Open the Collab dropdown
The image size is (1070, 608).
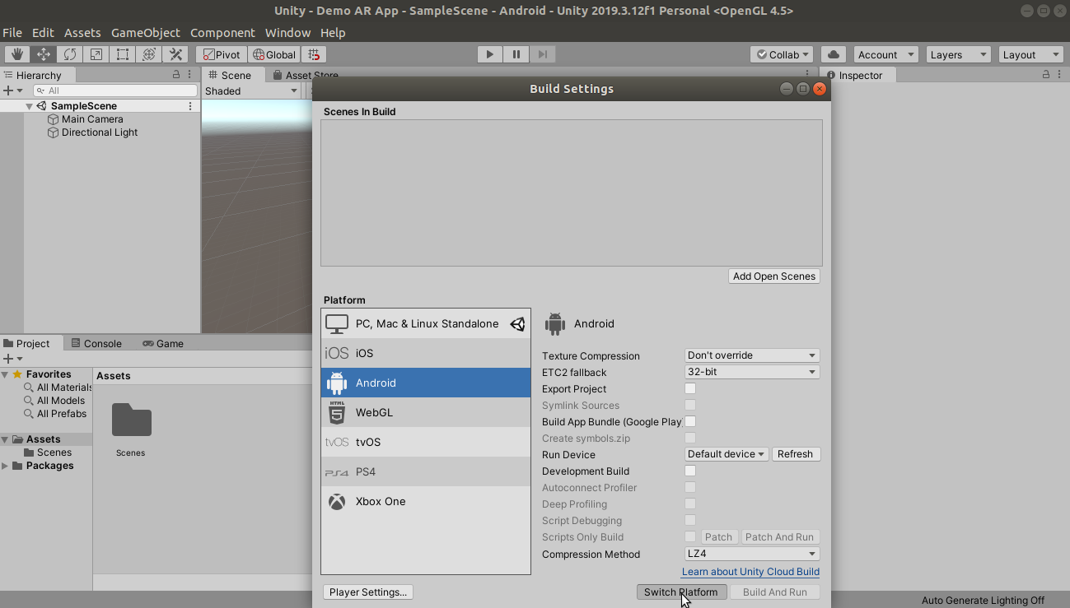pyautogui.click(x=782, y=54)
